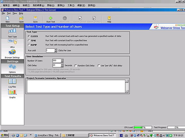Click comments scrollbar down arrow
Viewport: 185px width, 138px height.
click(127, 91)
